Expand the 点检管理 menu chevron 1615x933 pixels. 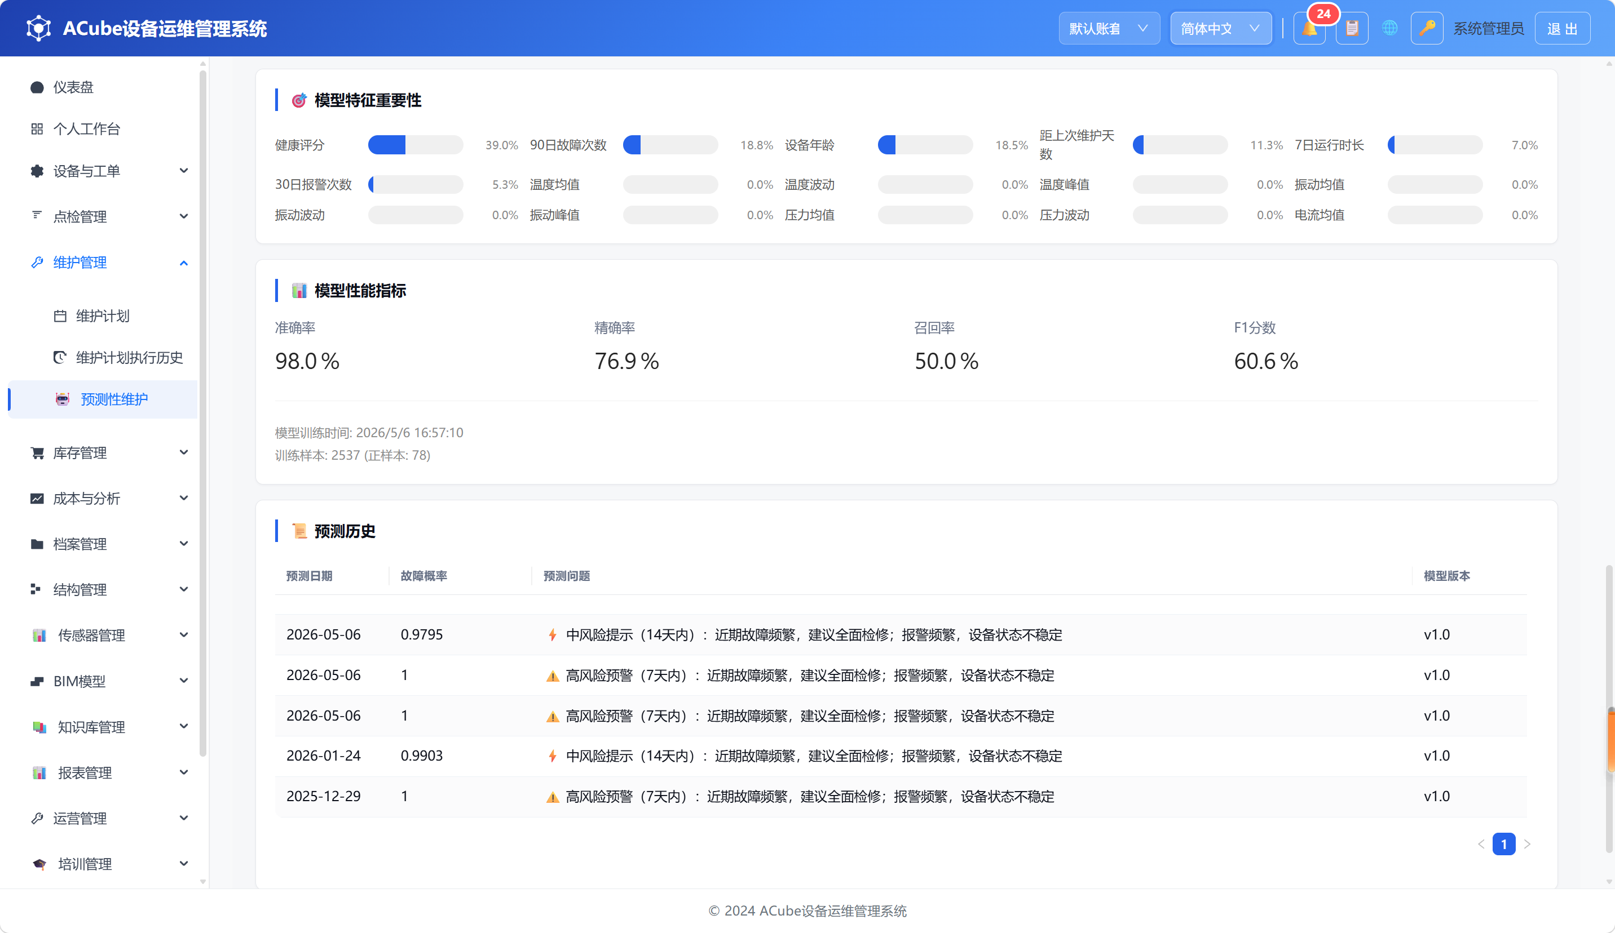(x=184, y=216)
